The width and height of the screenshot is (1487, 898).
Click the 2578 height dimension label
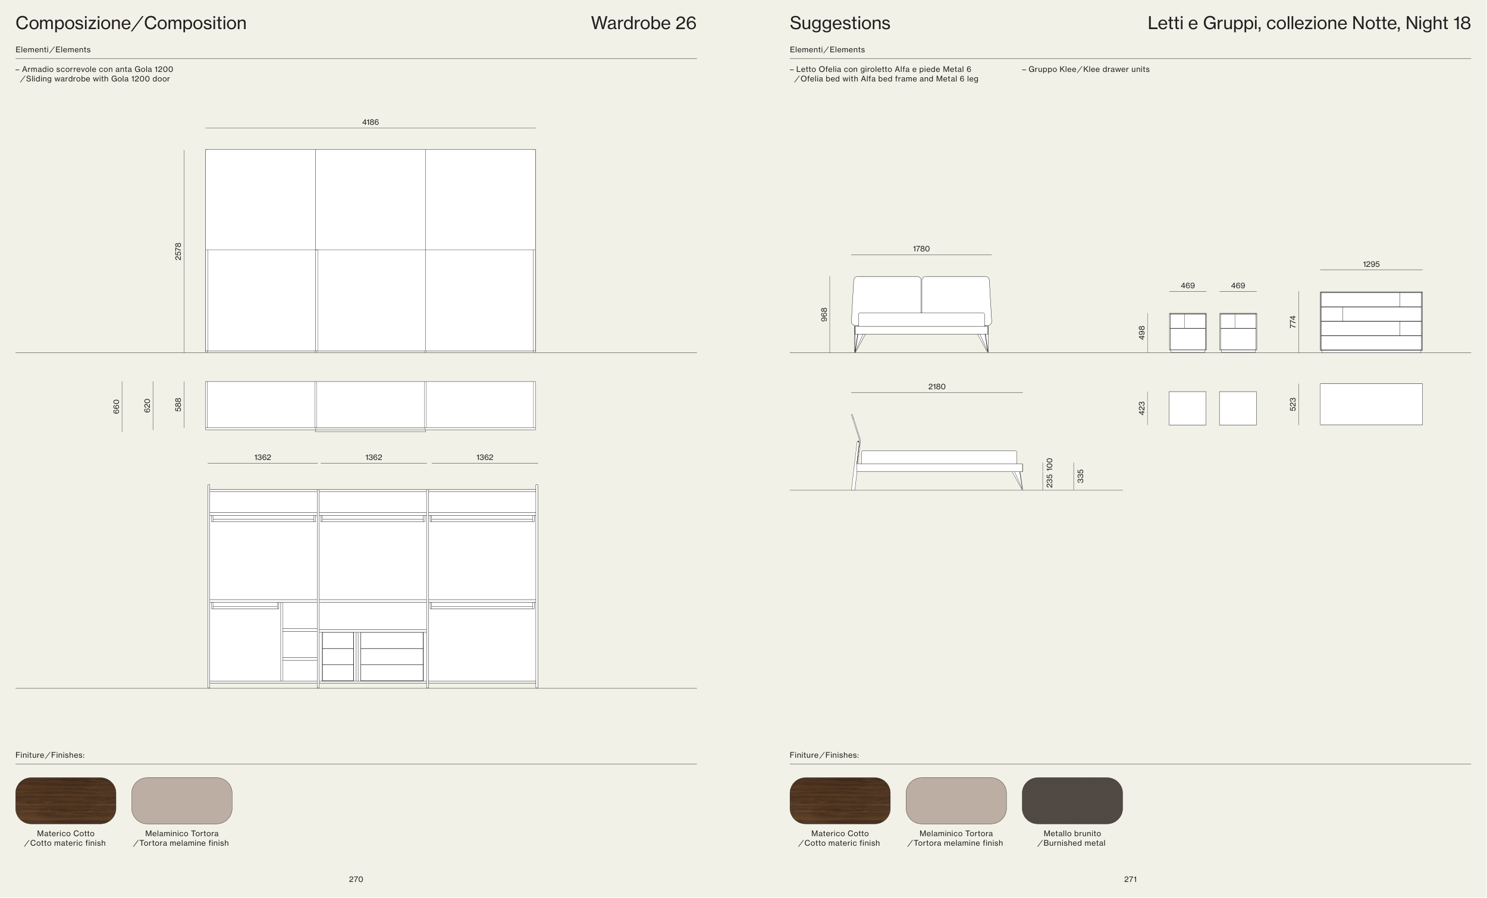pos(178,251)
